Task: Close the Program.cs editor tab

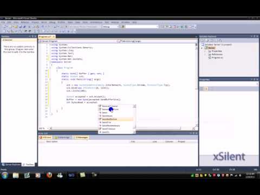Action: click(x=54, y=37)
